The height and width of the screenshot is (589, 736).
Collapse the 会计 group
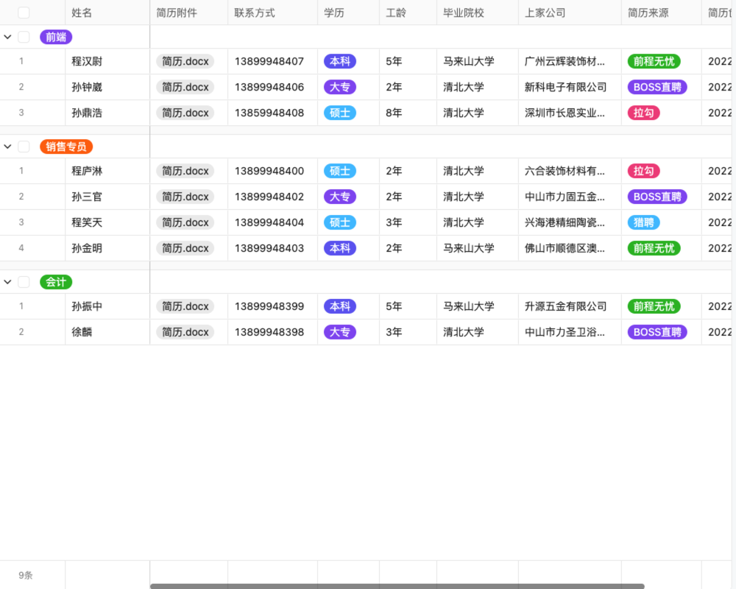7,281
